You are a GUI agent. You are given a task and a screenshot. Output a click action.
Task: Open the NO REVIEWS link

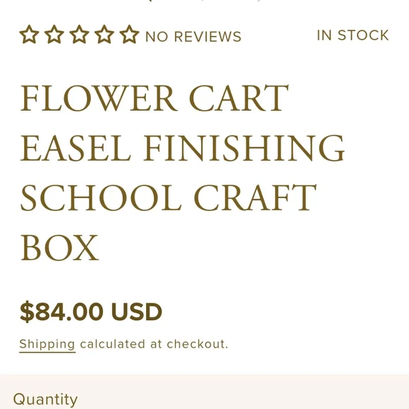193,37
